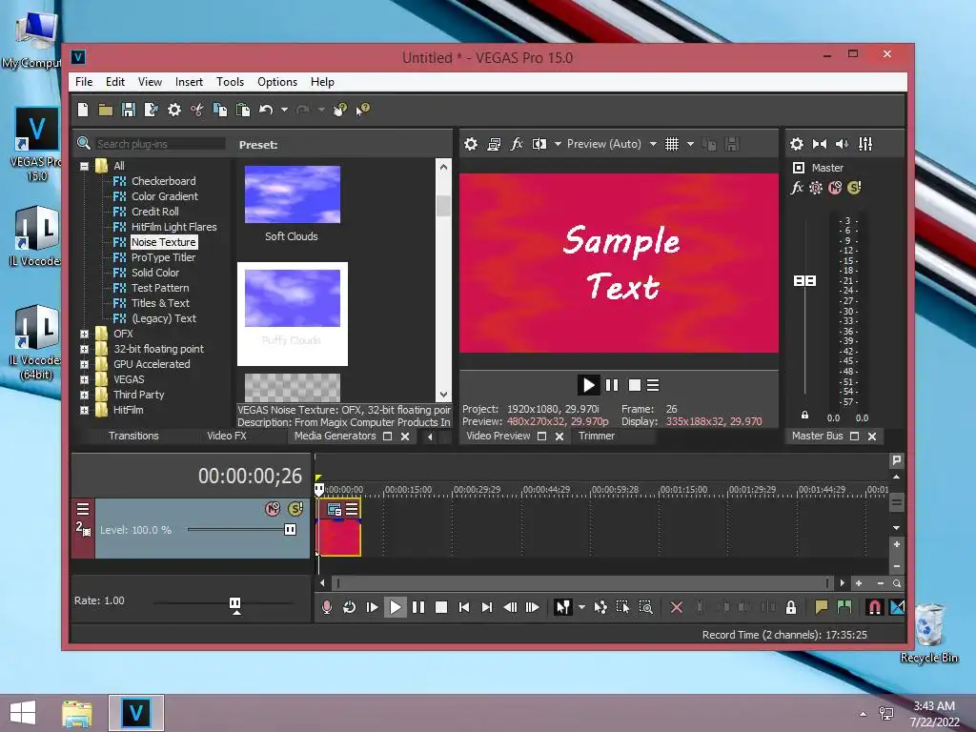Click the Search plug-ins field

pyautogui.click(x=160, y=144)
